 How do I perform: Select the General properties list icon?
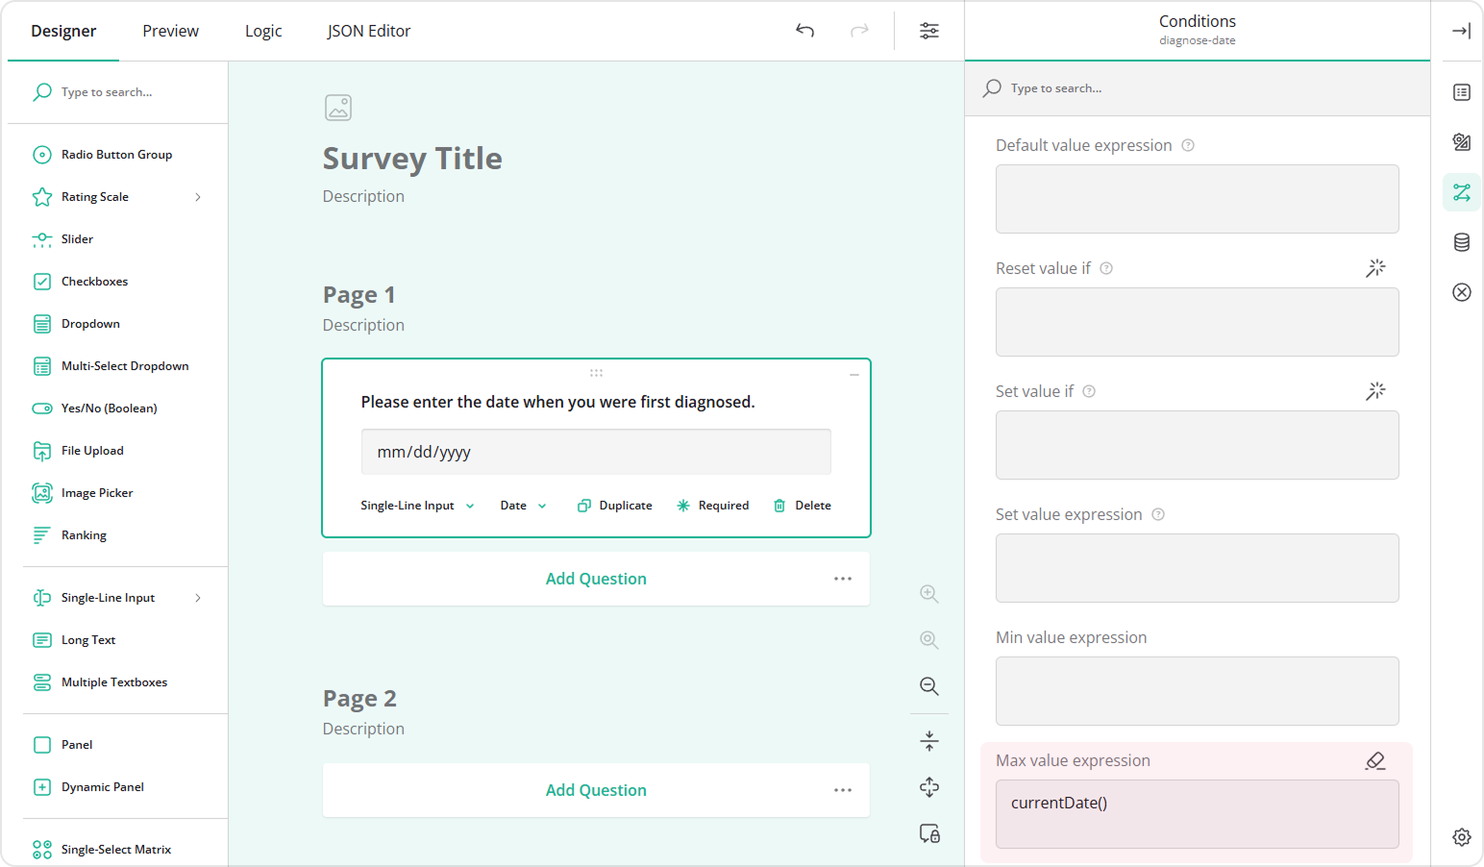[x=1461, y=92]
